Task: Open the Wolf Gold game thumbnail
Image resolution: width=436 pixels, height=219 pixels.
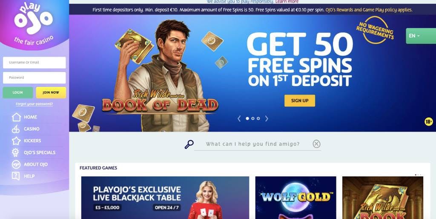Action: pyautogui.click(x=295, y=198)
